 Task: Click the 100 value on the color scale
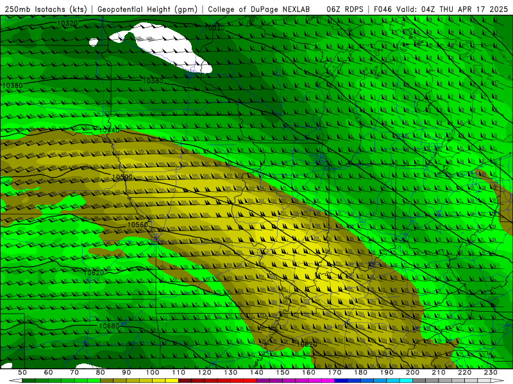click(x=153, y=372)
